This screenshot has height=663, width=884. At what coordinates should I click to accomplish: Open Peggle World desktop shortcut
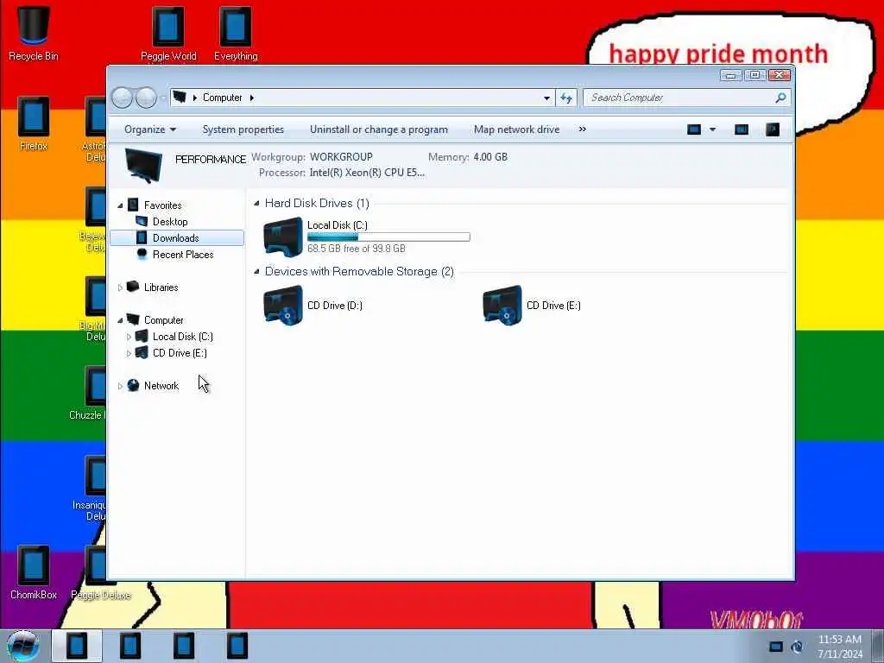pos(168,33)
